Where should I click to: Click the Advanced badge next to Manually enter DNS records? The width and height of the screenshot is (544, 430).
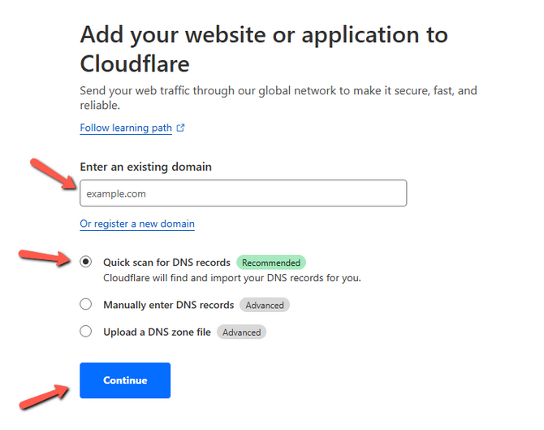265,305
